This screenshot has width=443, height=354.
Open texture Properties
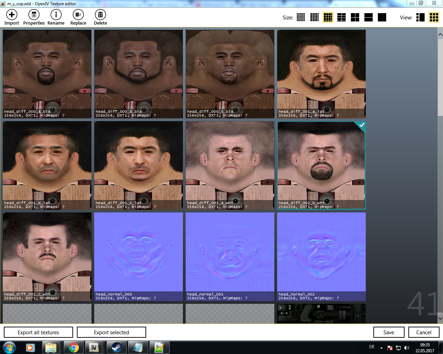(x=34, y=17)
